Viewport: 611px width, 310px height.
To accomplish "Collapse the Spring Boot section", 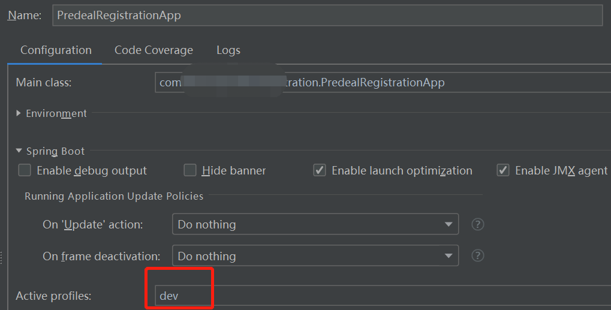I will (x=19, y=151).
